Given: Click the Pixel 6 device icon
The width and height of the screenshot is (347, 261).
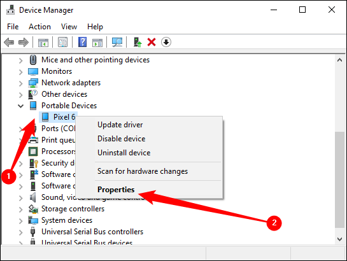Looking at the screenshot, I should pyautogui.click(x=45, y=117).
